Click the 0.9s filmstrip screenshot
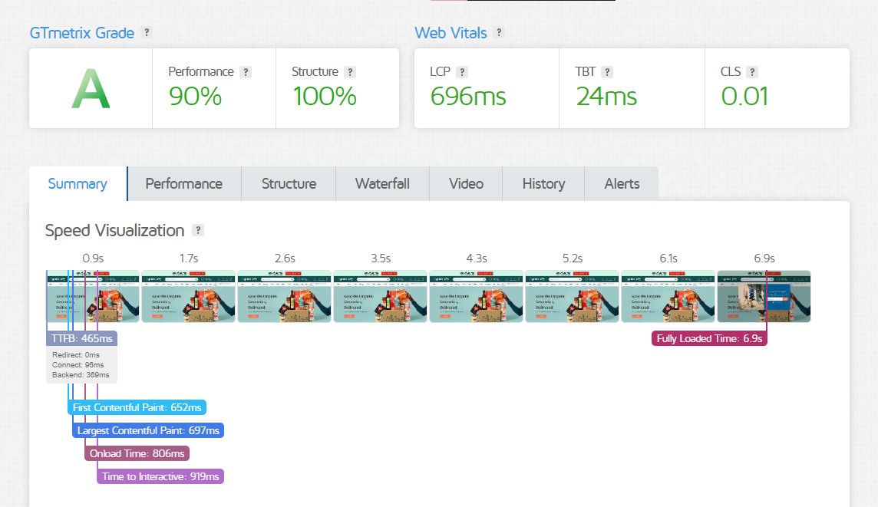The image size is (878, 507). coord(93,296)
